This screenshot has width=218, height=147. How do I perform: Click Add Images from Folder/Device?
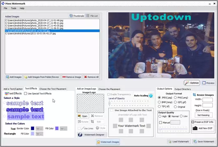(x=41, y=77)
